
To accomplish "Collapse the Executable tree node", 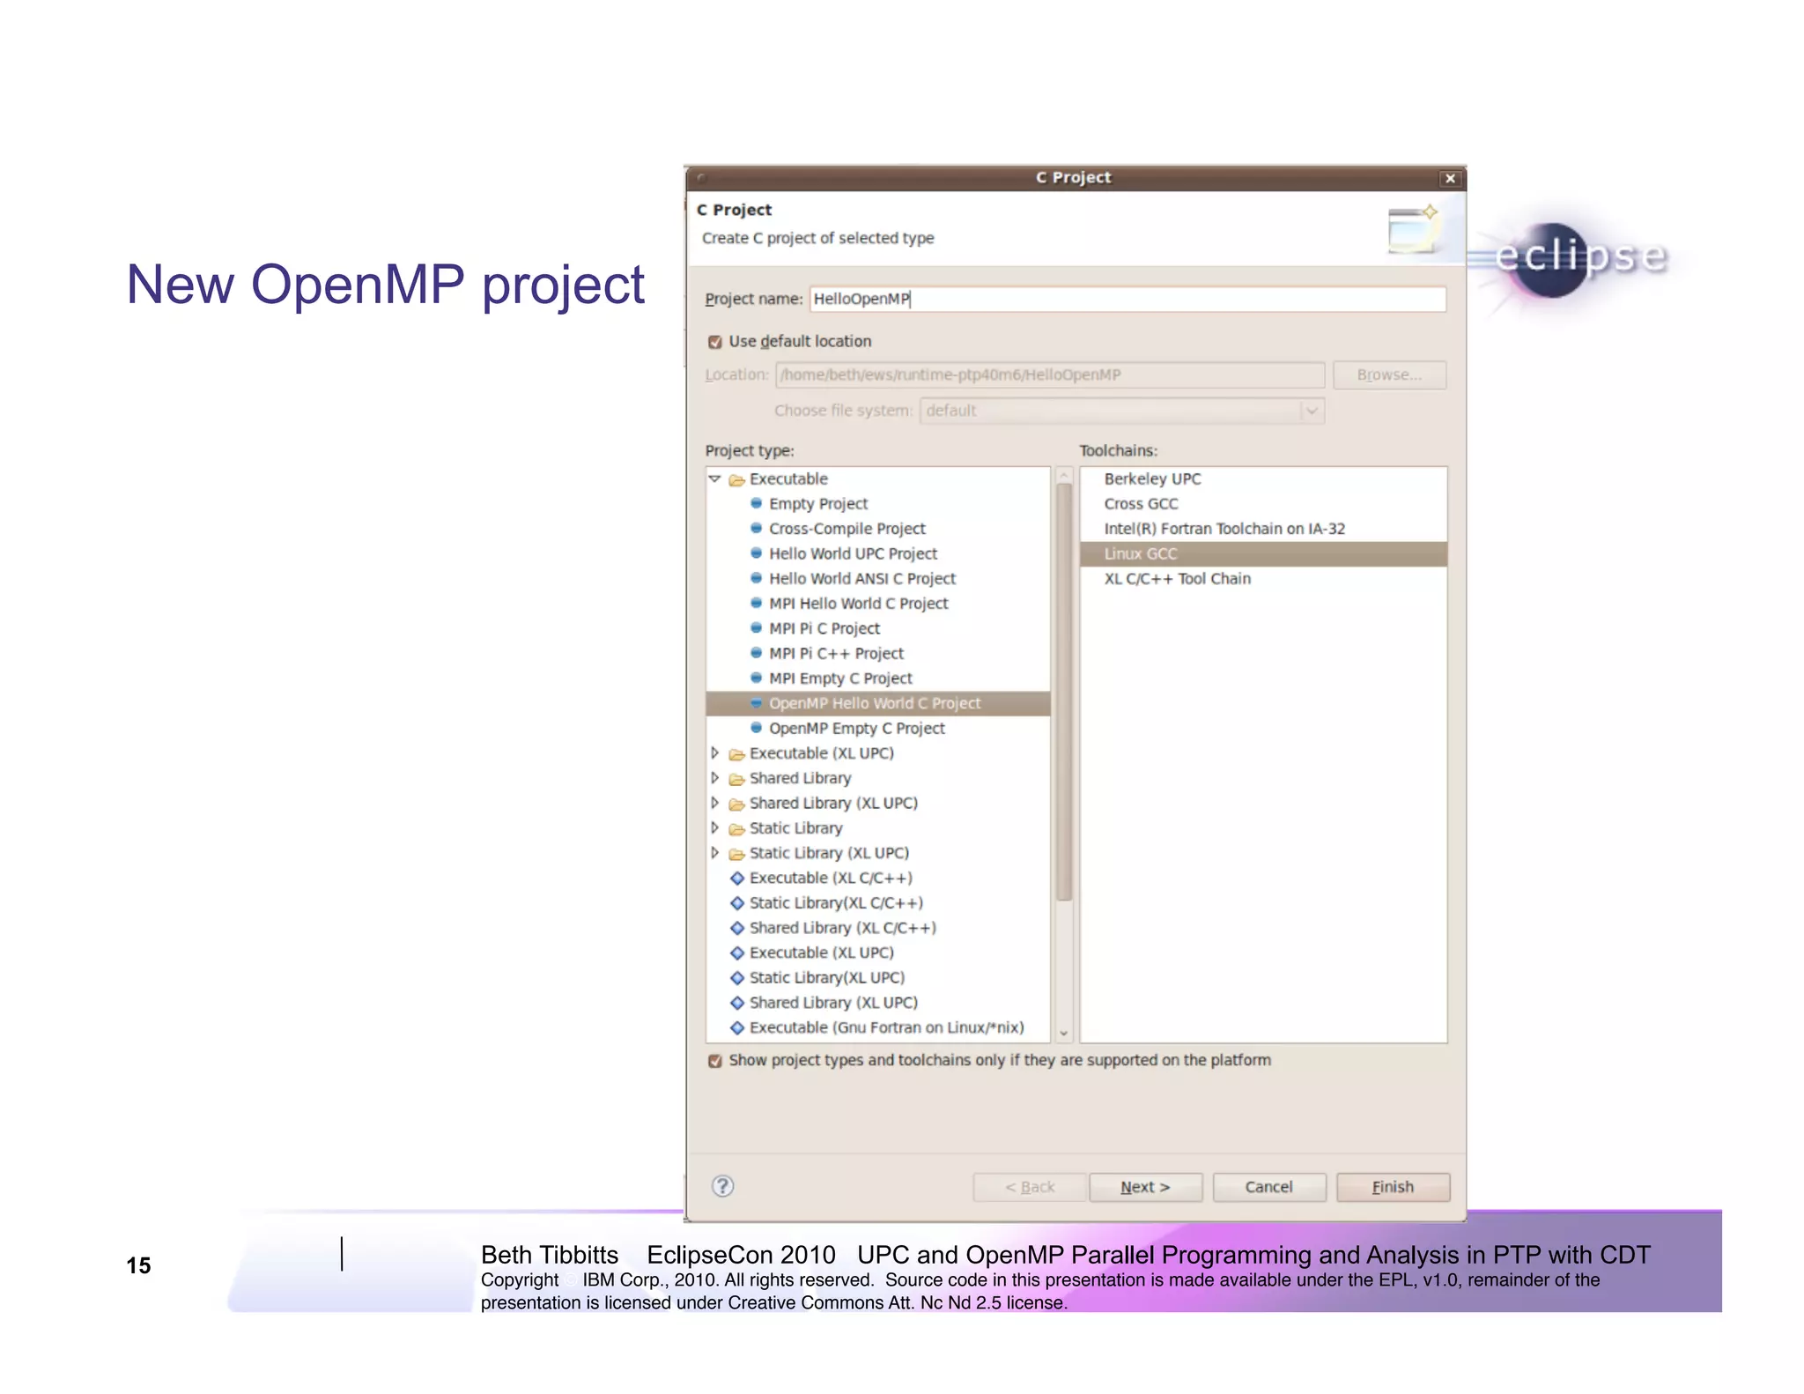I will pyautogui.click(x=714, y=479).
